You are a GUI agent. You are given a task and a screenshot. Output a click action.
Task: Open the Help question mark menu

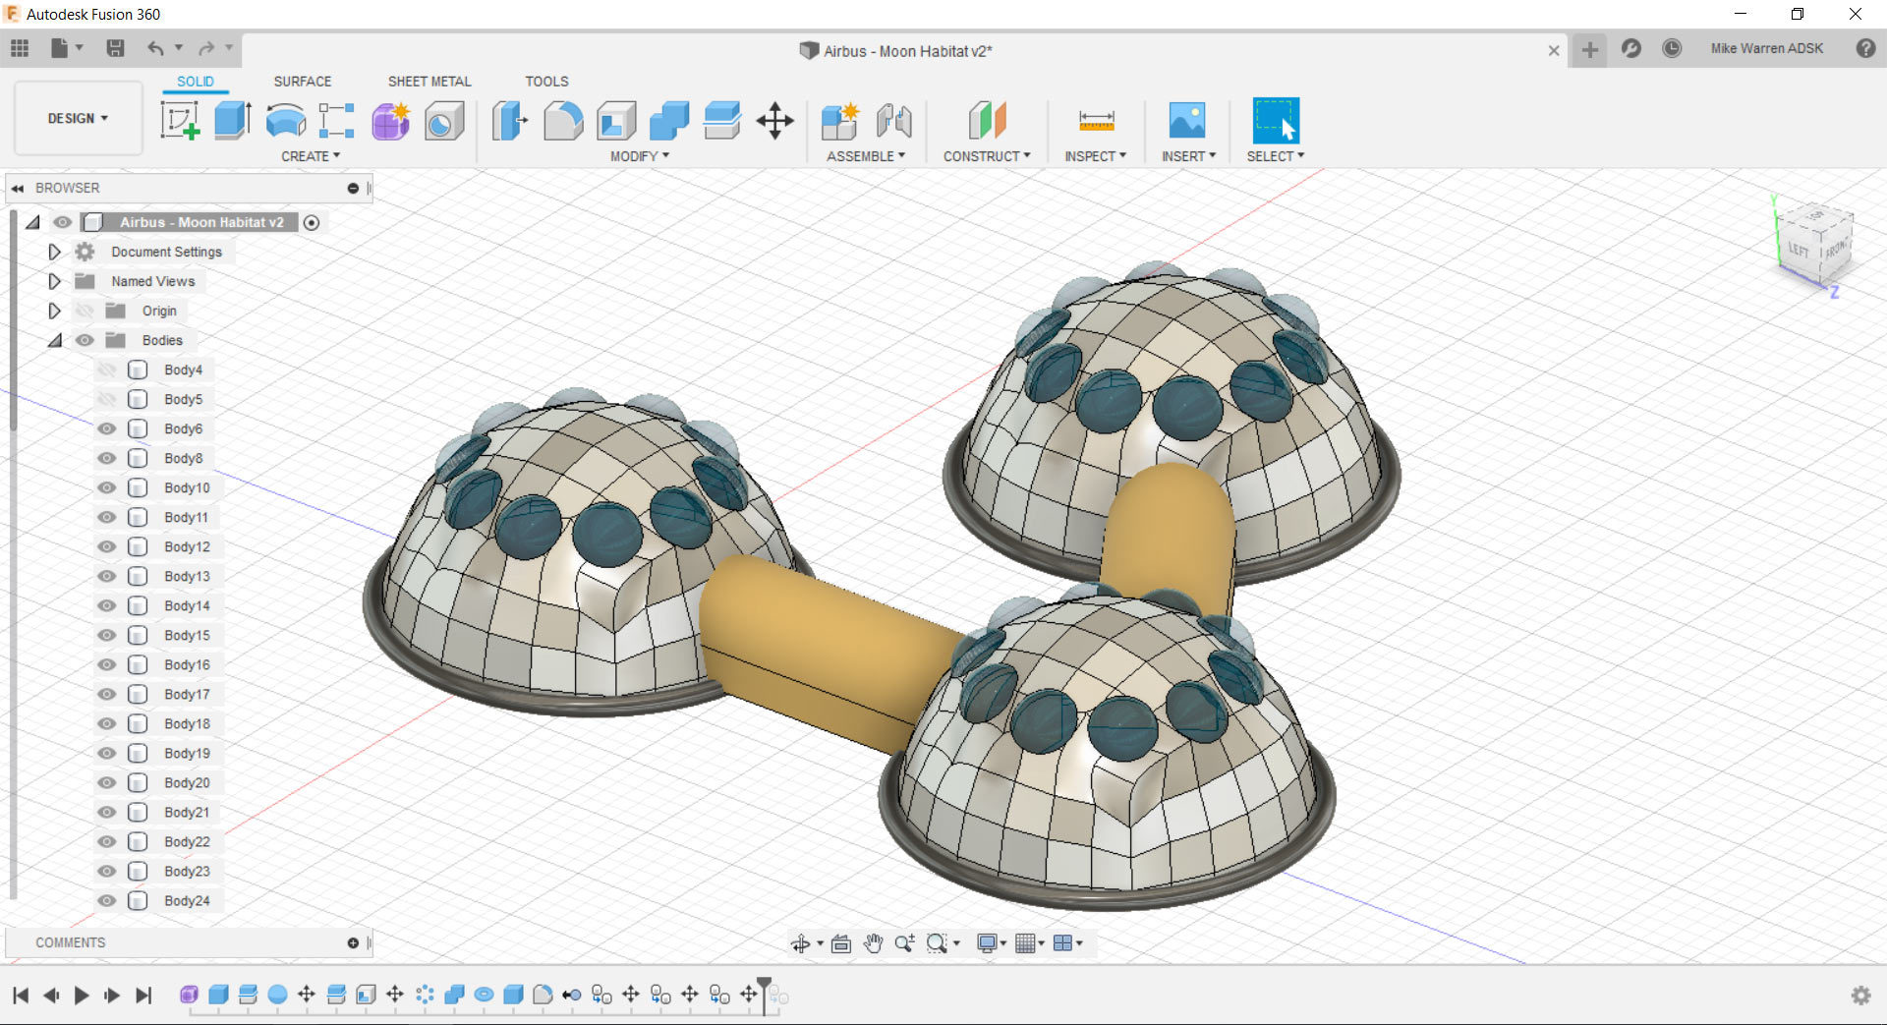pos(1865,48)
